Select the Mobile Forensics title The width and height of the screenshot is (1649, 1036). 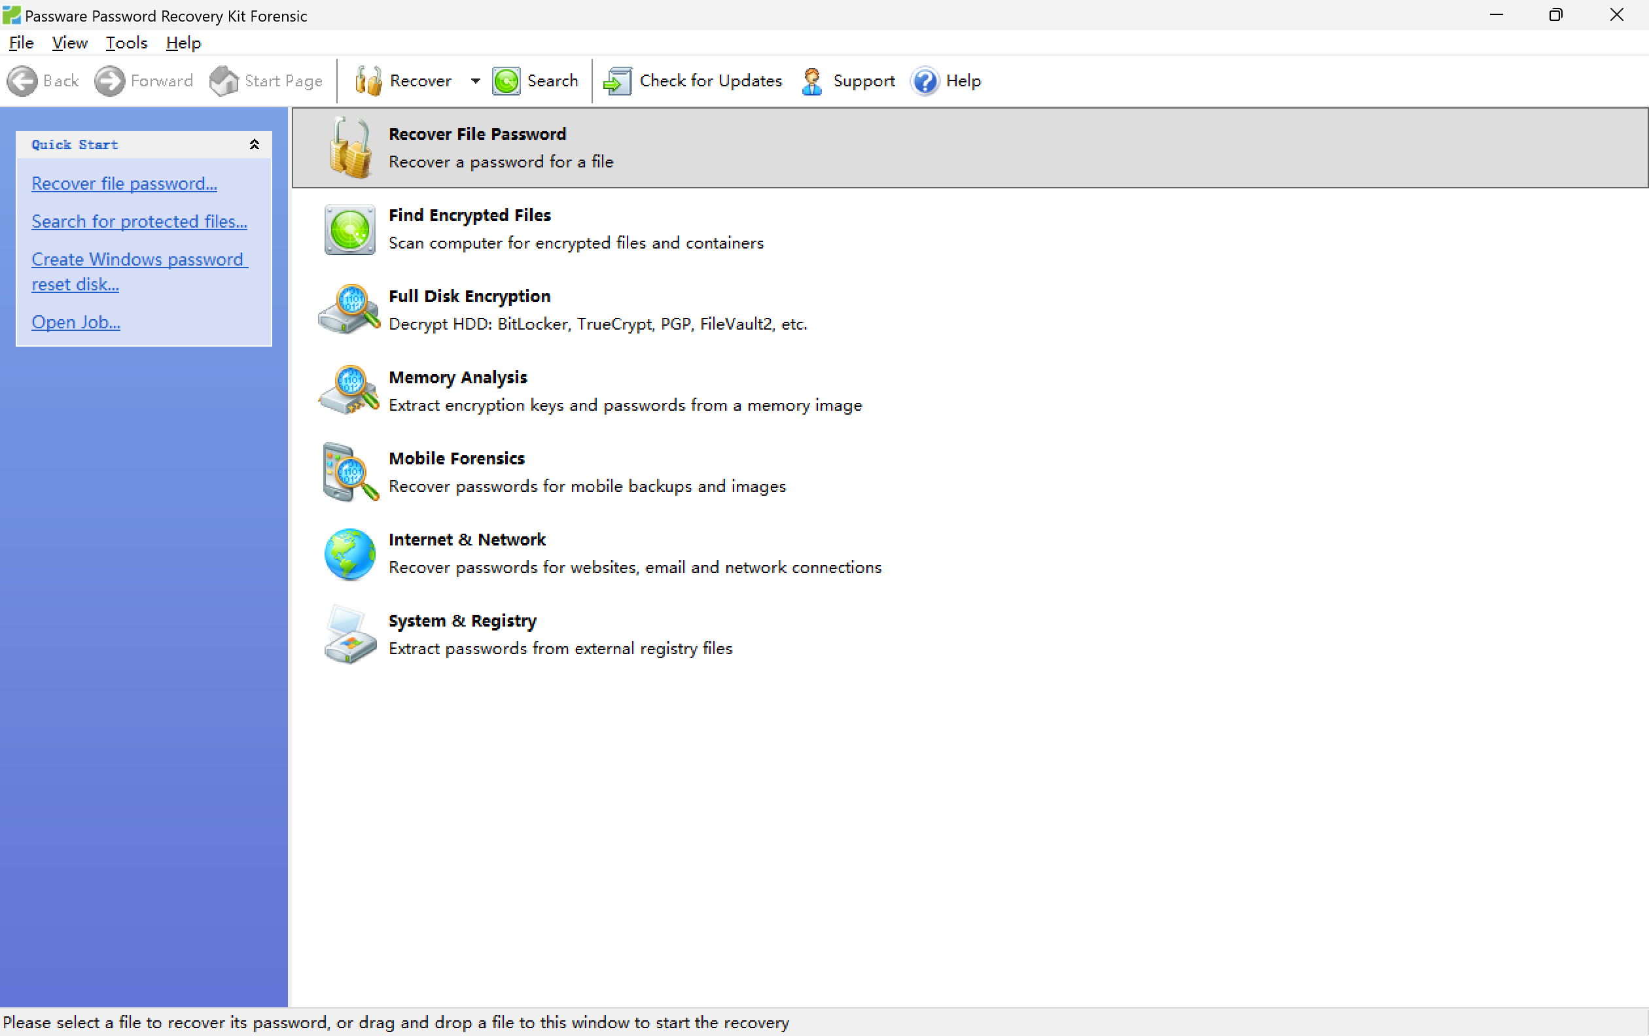pyautogui.click(x=457, y=458)
